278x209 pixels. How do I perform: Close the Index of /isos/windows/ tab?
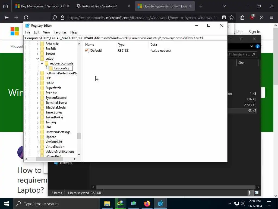[x=129, y=6]
